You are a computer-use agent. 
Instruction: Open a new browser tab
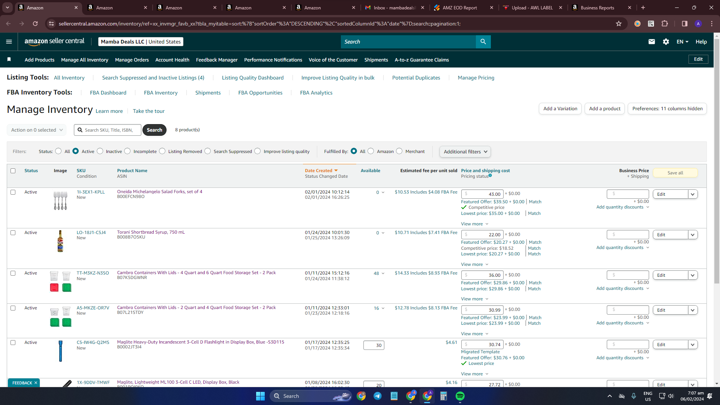(x=643, y=7)
